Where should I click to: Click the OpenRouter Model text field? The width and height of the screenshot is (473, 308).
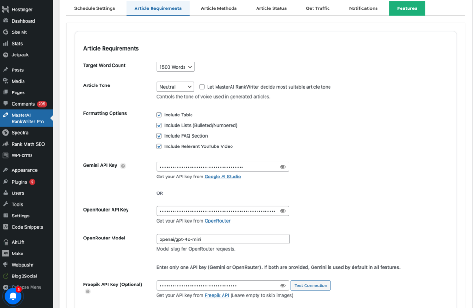point(223,239)
